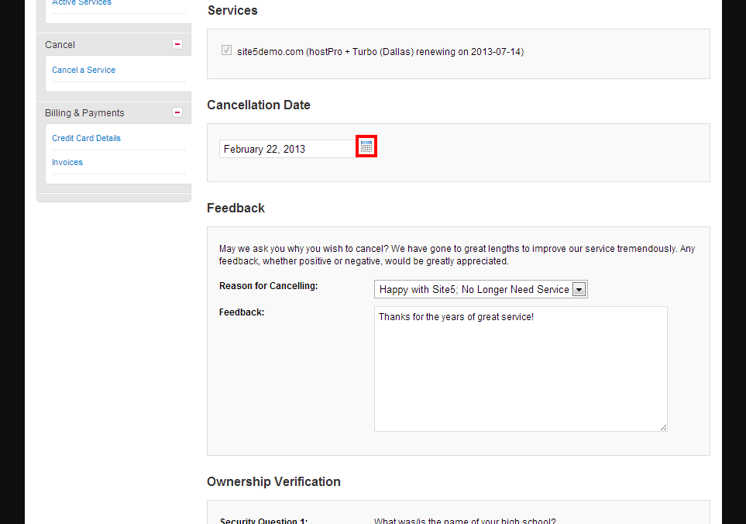The height and width of the screenshot is (524, 746).
Task: Click the "May we ask you why" paragraph
Action: [x=457, y=254]
